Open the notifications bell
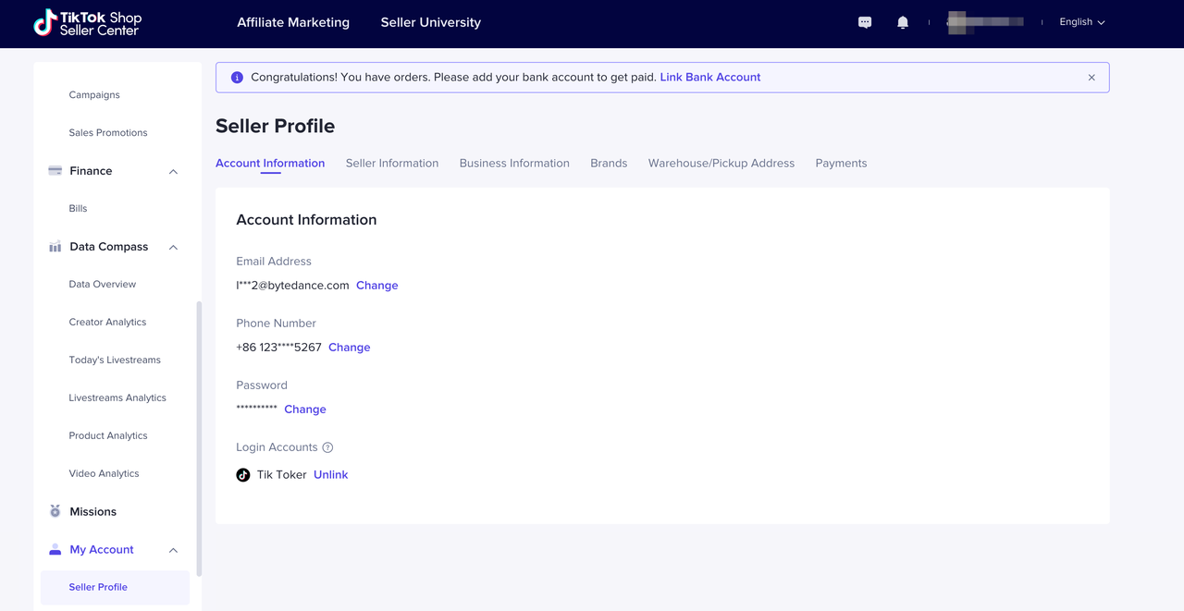1184x611 pixels. click(x=903, y=22)
